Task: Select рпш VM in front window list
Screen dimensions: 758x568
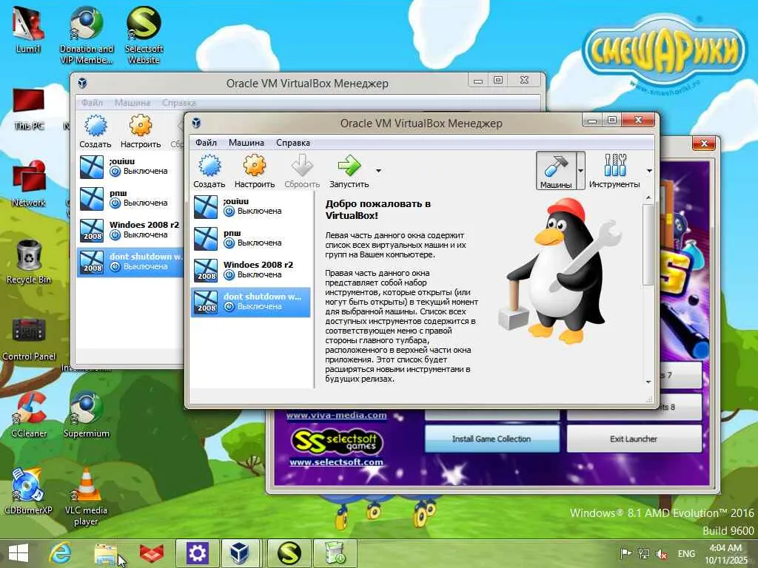Action: (x=250, y=238)
